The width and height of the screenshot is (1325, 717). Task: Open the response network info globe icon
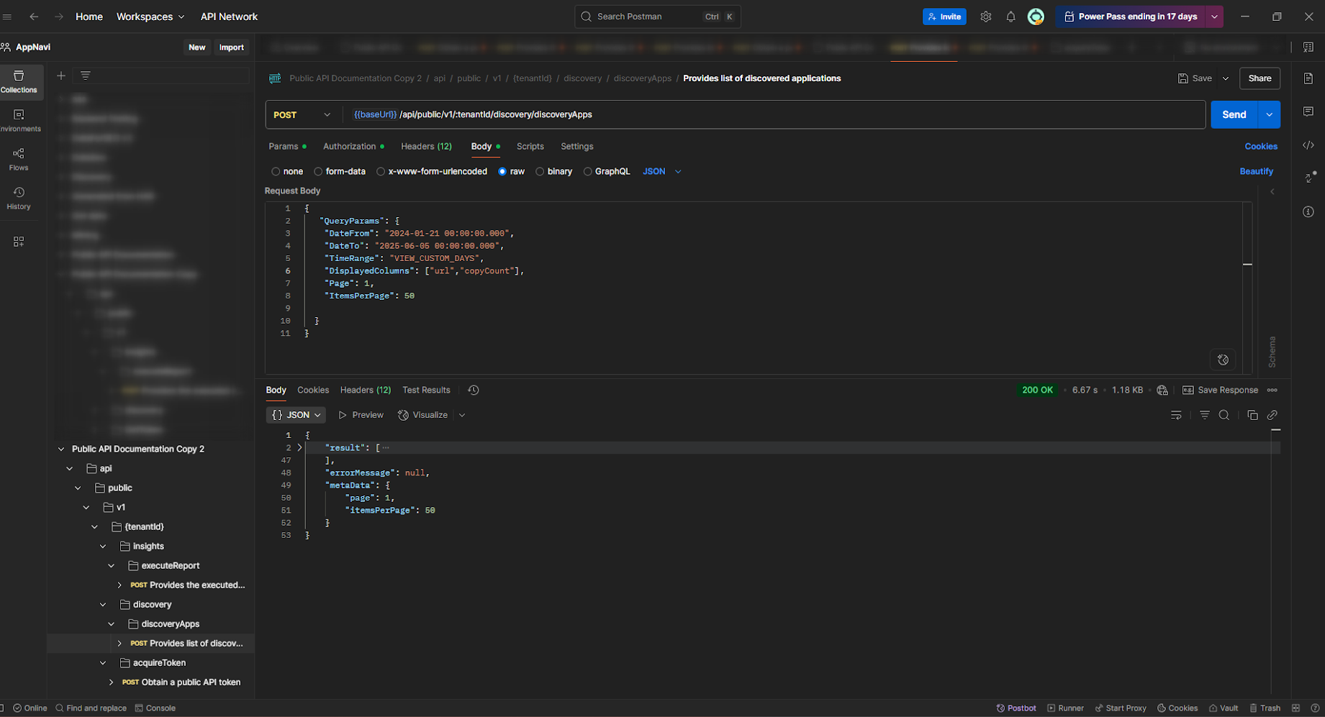point(1162,390)
